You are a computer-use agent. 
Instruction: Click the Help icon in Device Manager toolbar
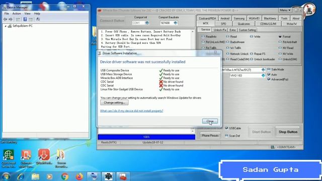25,19
